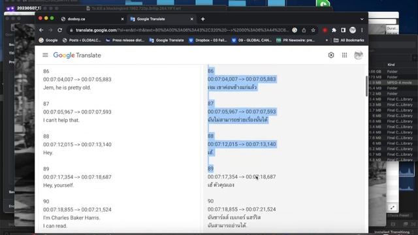Click highlighted translated timestamp '00:07:04,007 --> 00:07:05,883'
The image size is (418, 235).
point(242,79)
